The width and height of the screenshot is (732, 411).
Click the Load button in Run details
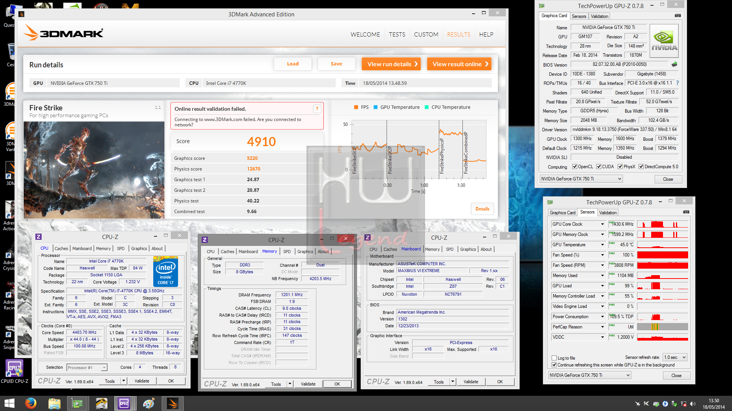click(x=293, y=64)
